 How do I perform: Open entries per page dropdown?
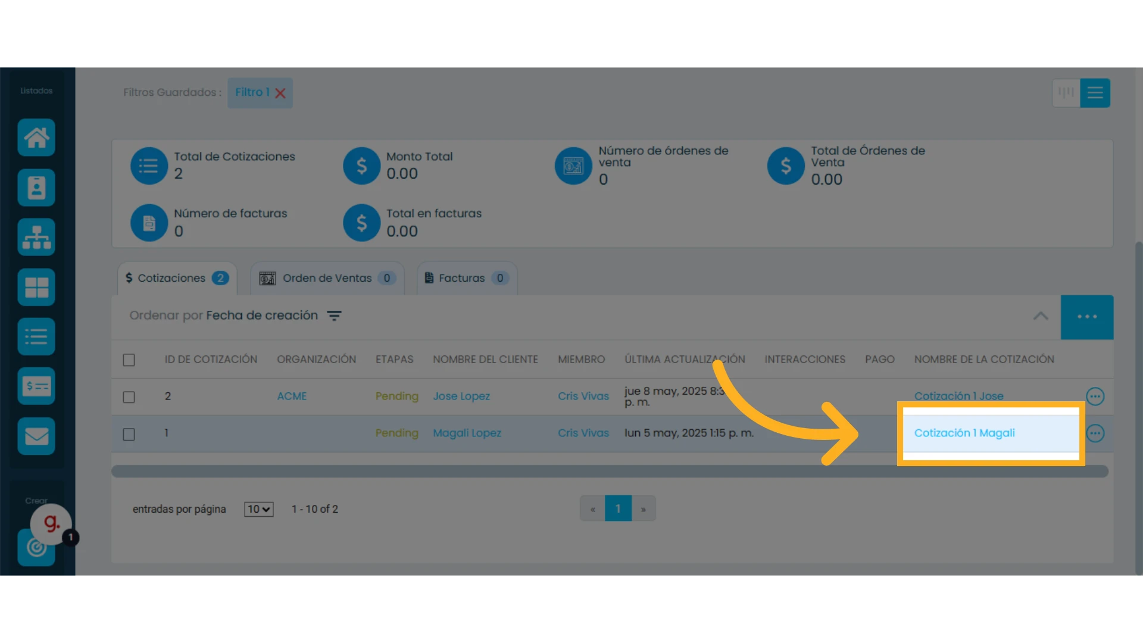[259, 509]
